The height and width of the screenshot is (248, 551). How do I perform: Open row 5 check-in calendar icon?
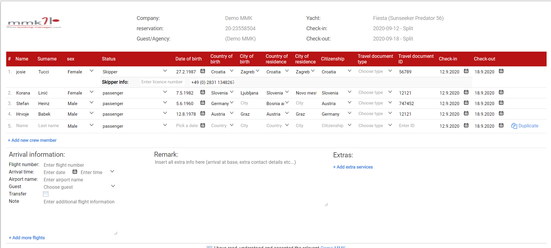(466, 125)
